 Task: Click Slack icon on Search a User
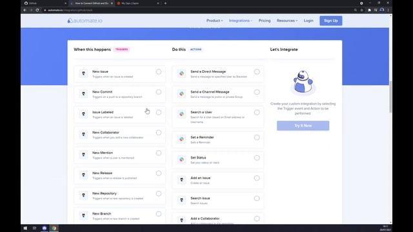coord(181,114)
